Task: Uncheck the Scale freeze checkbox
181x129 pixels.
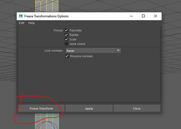Action: click(66, 39)
